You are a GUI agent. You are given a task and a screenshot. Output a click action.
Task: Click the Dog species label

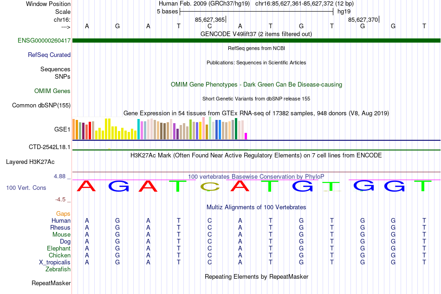[x=65, y=242]
